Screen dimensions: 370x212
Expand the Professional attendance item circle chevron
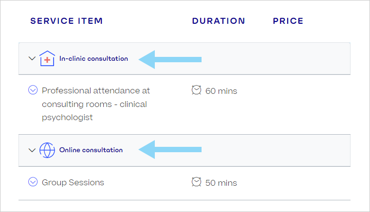33,90
